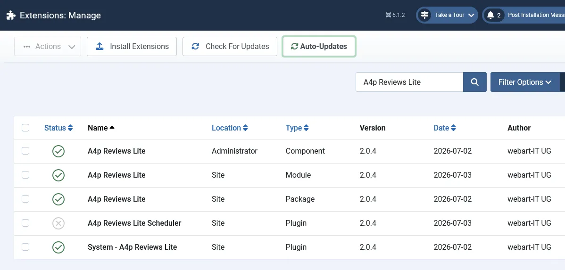Click the Name column ascending arrow

pos(112,127)
